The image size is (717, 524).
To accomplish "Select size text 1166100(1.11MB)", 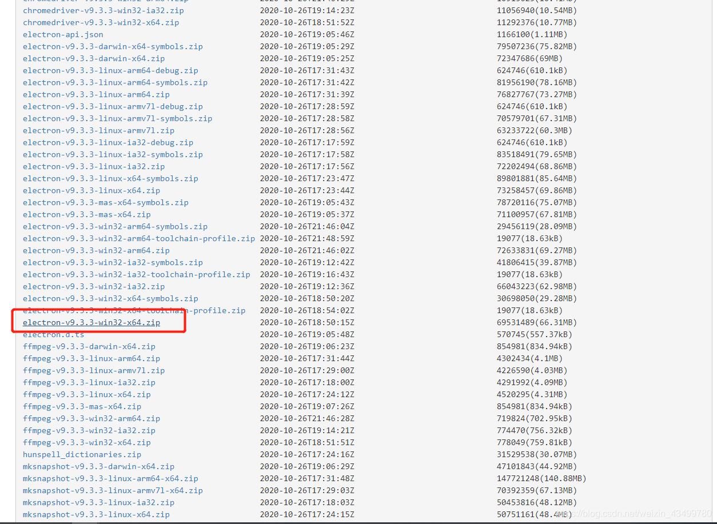I will click(532, 34).
